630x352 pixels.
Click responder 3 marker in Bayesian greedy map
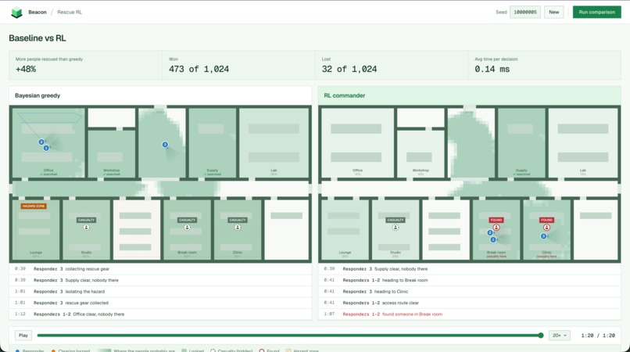165,145
